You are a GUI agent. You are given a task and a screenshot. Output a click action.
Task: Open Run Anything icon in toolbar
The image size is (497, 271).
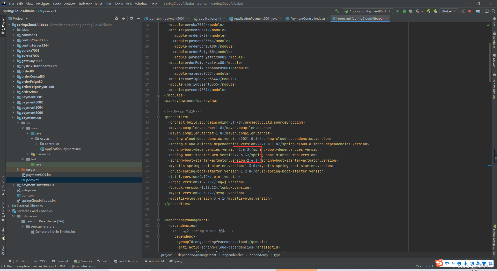coord(487,11)
